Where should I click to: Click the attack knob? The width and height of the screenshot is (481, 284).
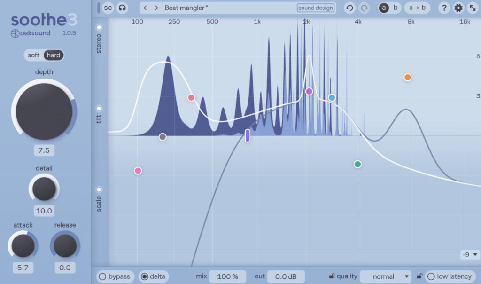pyautogui.click(x=23, y=245)
